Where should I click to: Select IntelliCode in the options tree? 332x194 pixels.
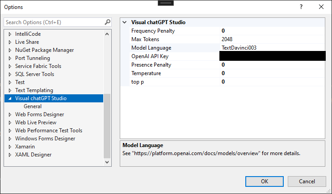pos(28,34)
